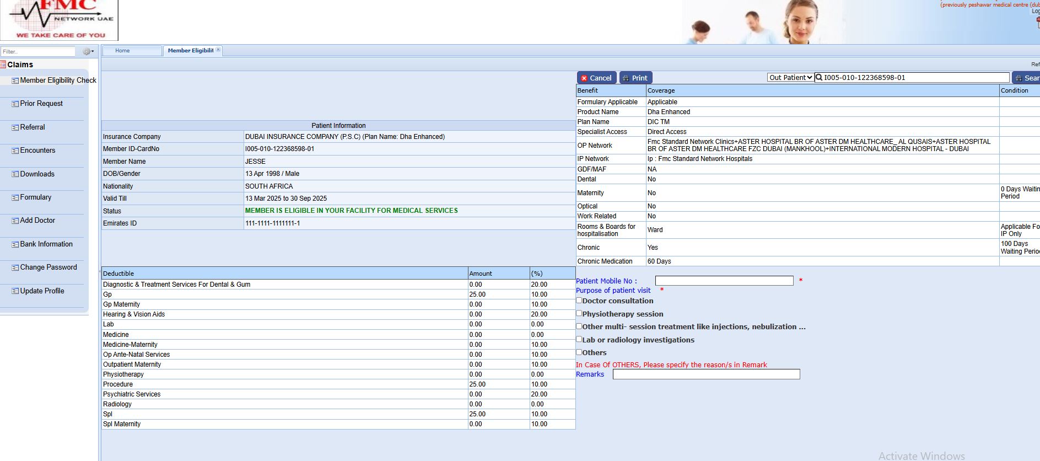Image resolution: width=1040 pixels, height=461 pixels.
Task: Click the Formulary sidebar icon
Action: pos(15,197)
